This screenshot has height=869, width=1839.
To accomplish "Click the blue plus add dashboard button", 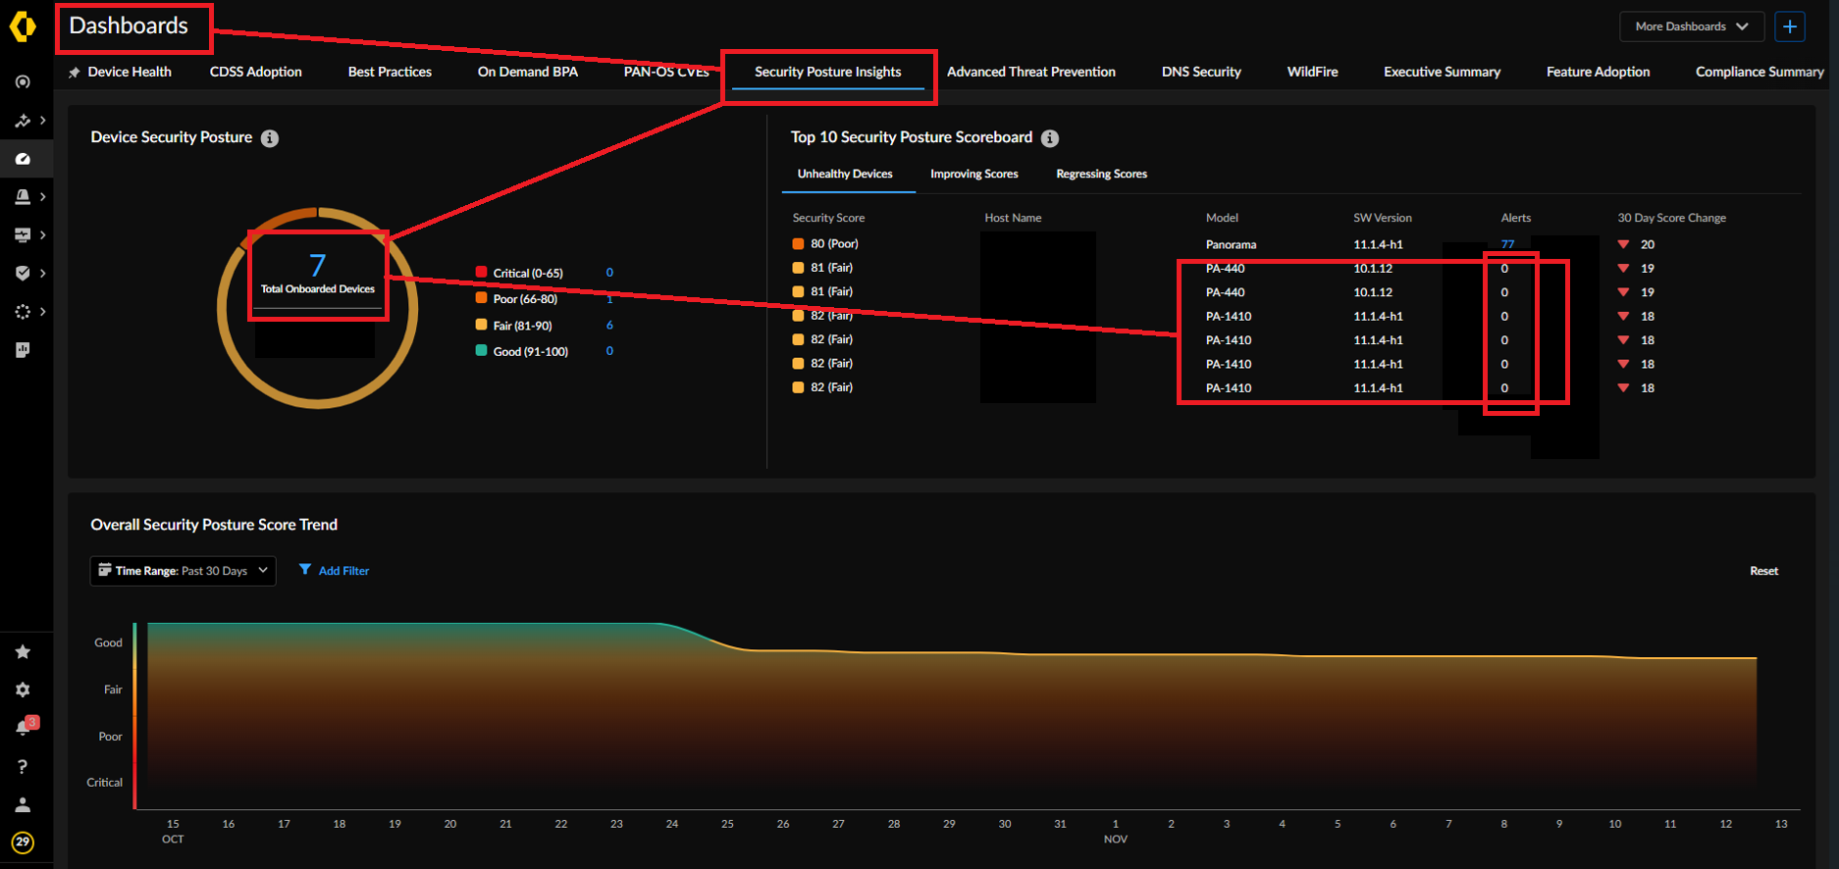I will click(x=1790, y=26).
